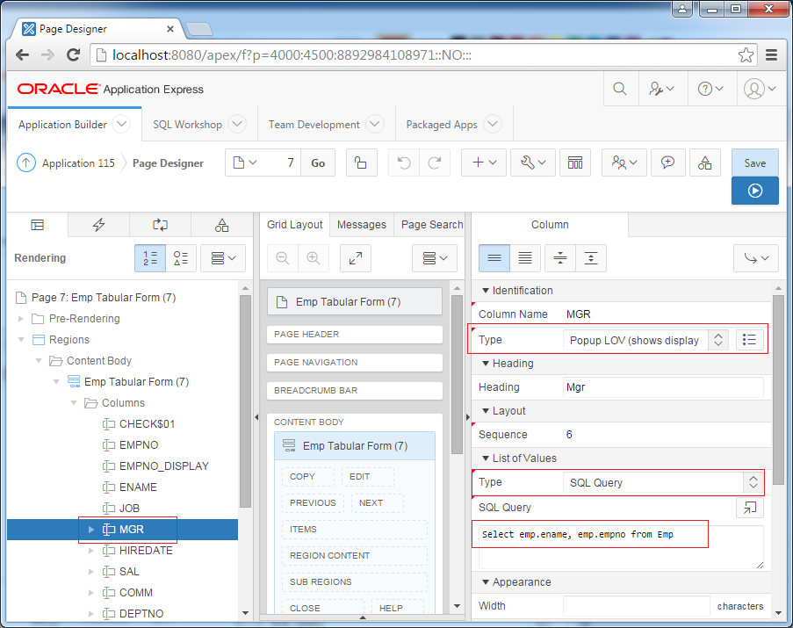The width and height of the screenshot is (793, 628).
Task: Select the Grid Layout tab
Action: [295, 225]
